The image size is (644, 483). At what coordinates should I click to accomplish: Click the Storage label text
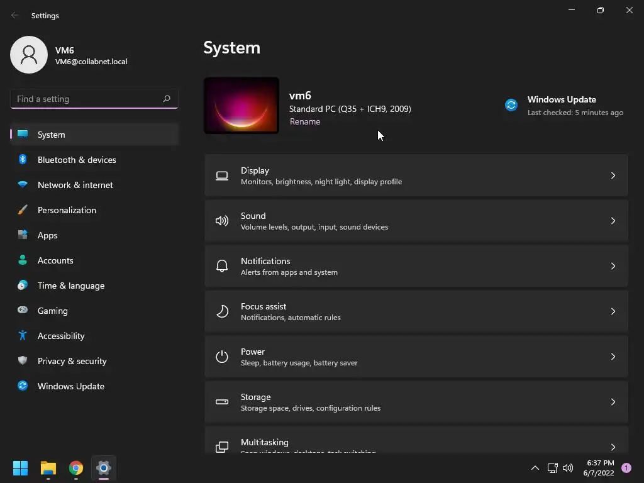click(x=255, y=397)
